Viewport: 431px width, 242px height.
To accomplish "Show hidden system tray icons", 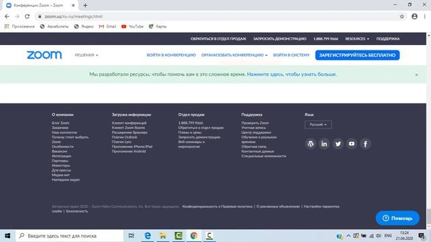I will (x=348, y=236).
